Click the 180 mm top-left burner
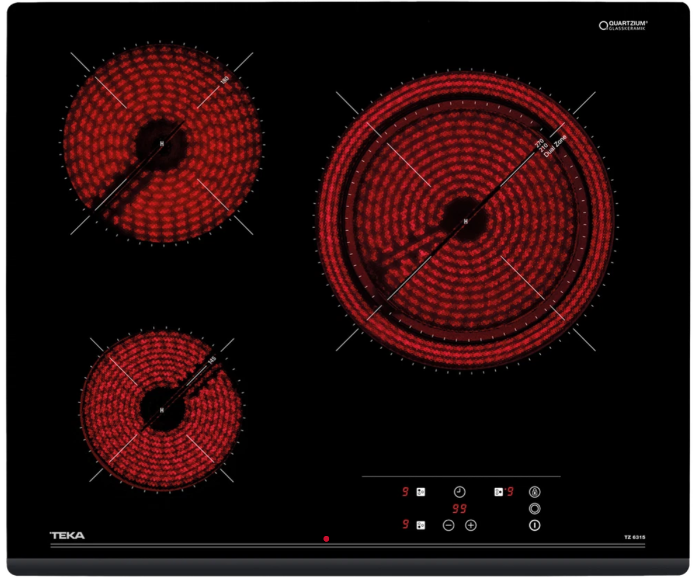This screenshot has height=578, width=696. [x=161, y=143]
